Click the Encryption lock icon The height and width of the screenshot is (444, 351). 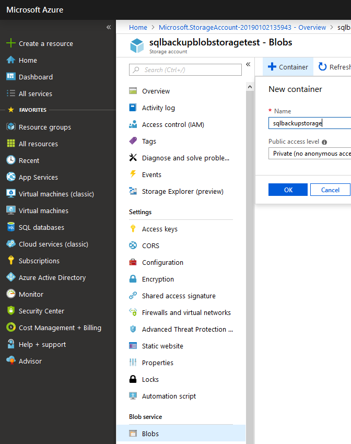click(x=133, y=279)
